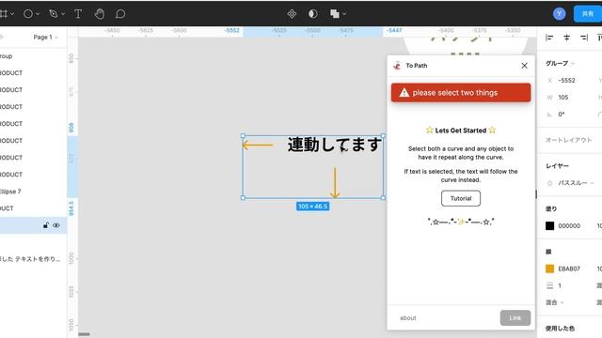Viewport: 602px width, 338px height.
Task: Toggle lock on the selected layer
Action: (46, 225)
